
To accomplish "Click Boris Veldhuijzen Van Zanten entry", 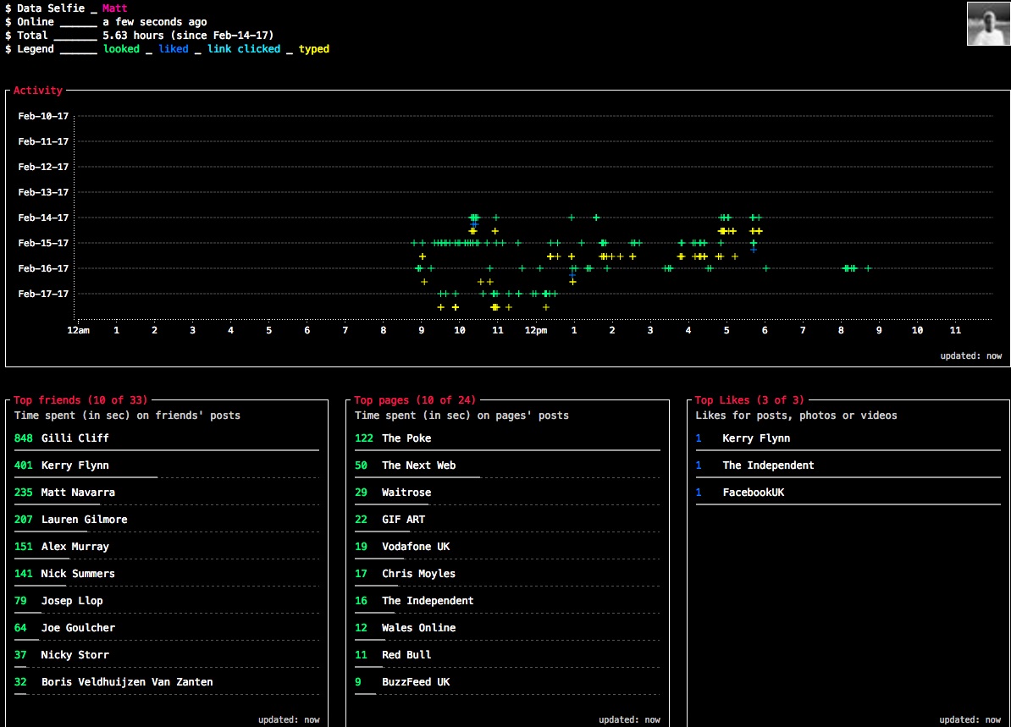I will click(x=127, y=682).
